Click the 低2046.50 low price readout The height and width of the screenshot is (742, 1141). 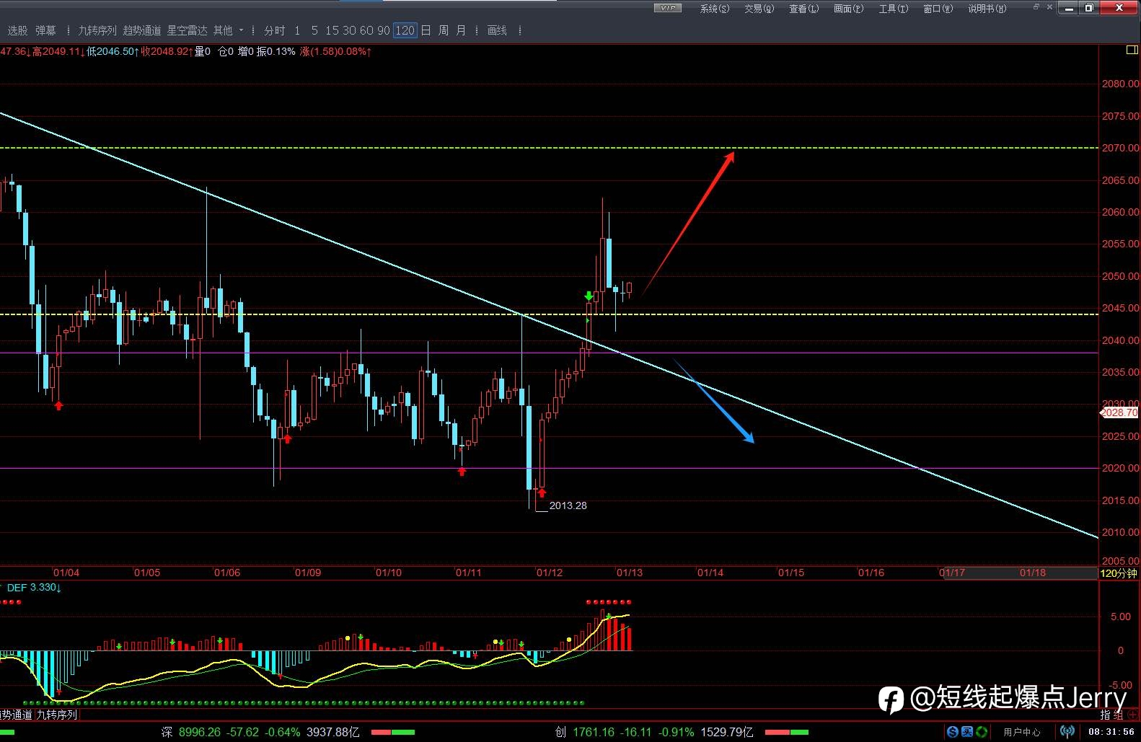tap(113, 51)
